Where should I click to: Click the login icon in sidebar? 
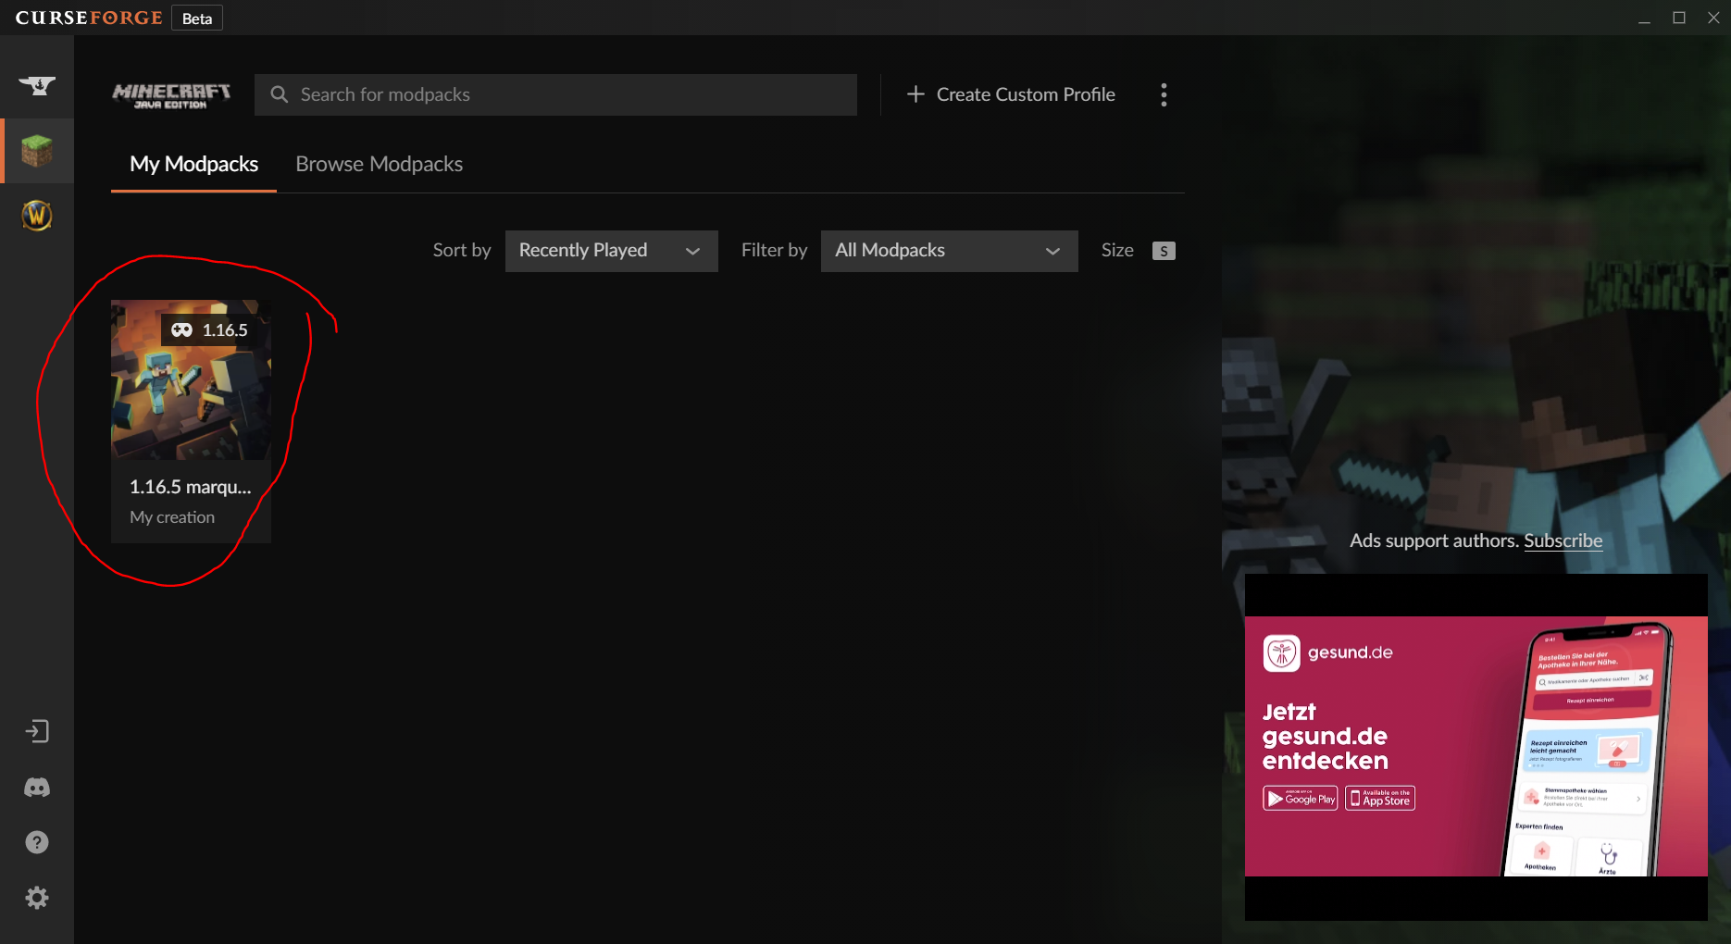(37, 732)
